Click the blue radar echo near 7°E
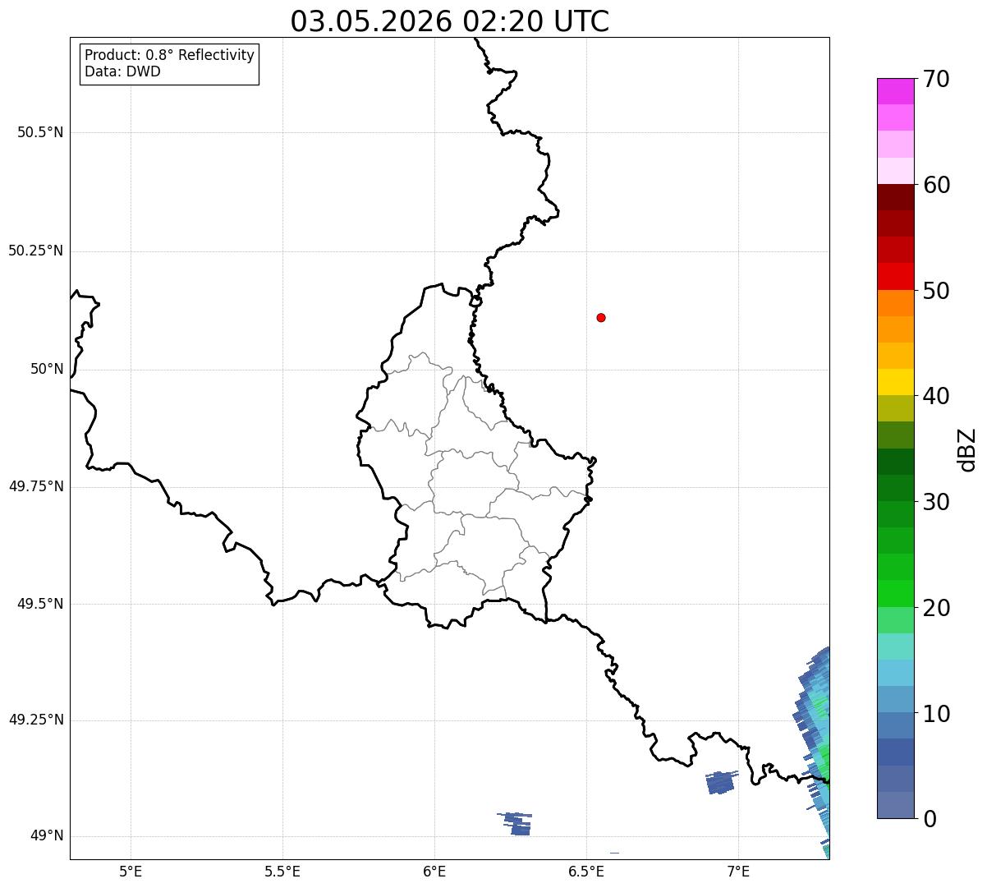Image resolution: width=987 pixels, height=888 pixels. pyautogui.click(x=722, y=782)
